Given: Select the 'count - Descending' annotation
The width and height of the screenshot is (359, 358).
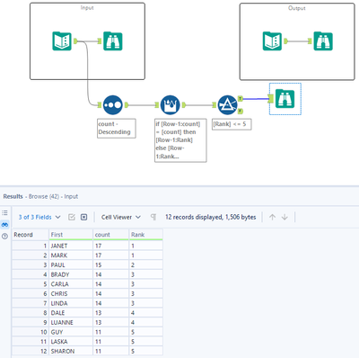Looking at the screenshot, I should coord(117,129).
